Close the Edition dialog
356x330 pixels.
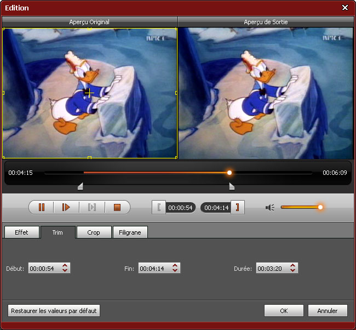point(345,8)
